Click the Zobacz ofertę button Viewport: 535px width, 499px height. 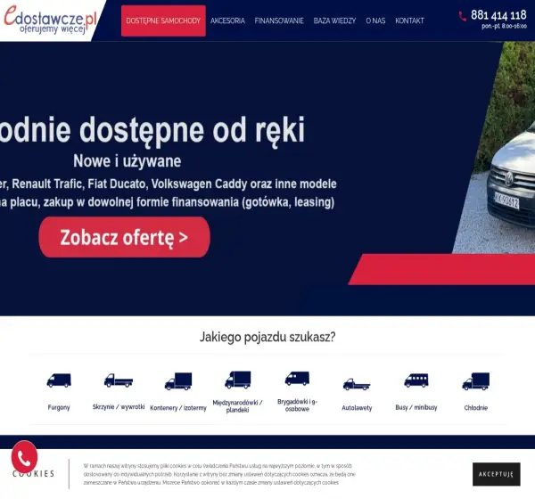click(x=124, y=237)
